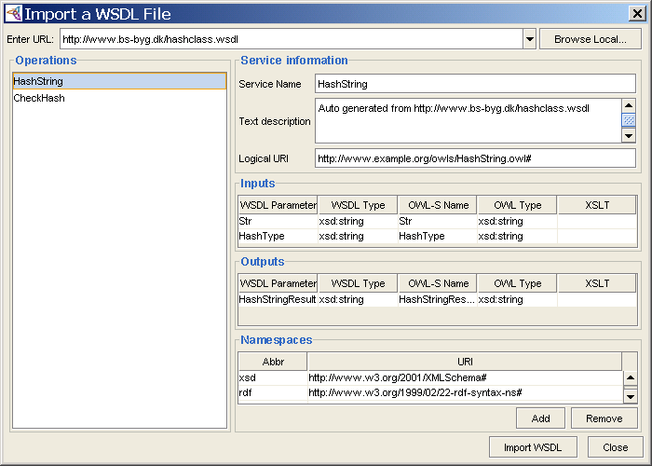Select the CheckHash operation

pyautogui.click(x=119, y=98)
